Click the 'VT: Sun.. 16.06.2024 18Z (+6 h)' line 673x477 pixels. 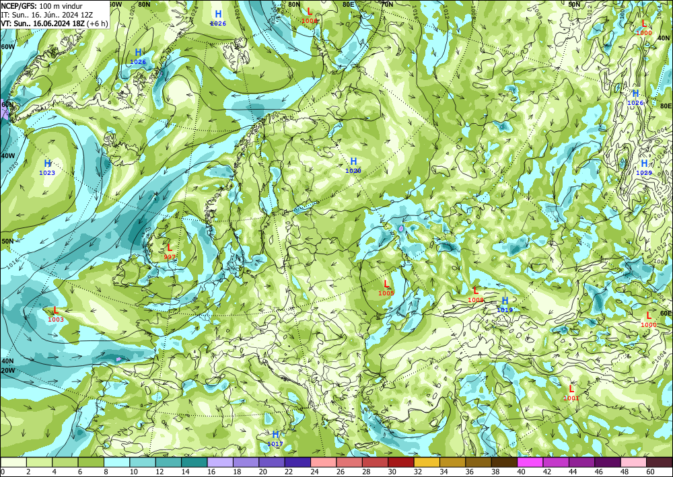54,23
